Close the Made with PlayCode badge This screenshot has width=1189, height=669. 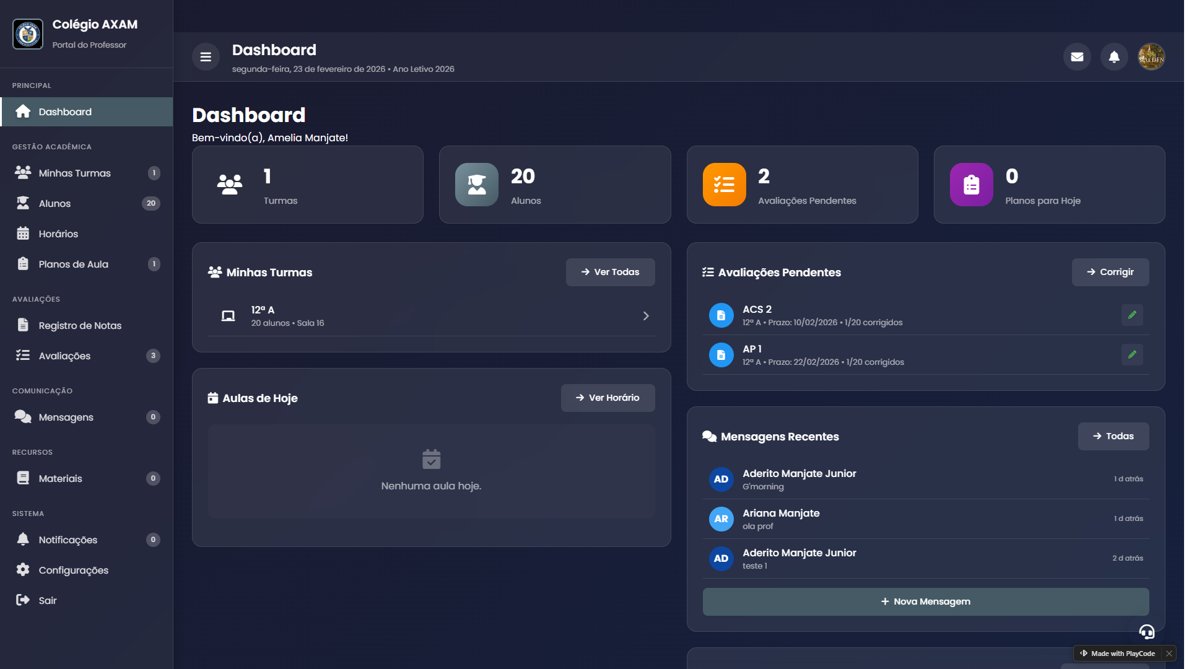tap(1169, 654)
